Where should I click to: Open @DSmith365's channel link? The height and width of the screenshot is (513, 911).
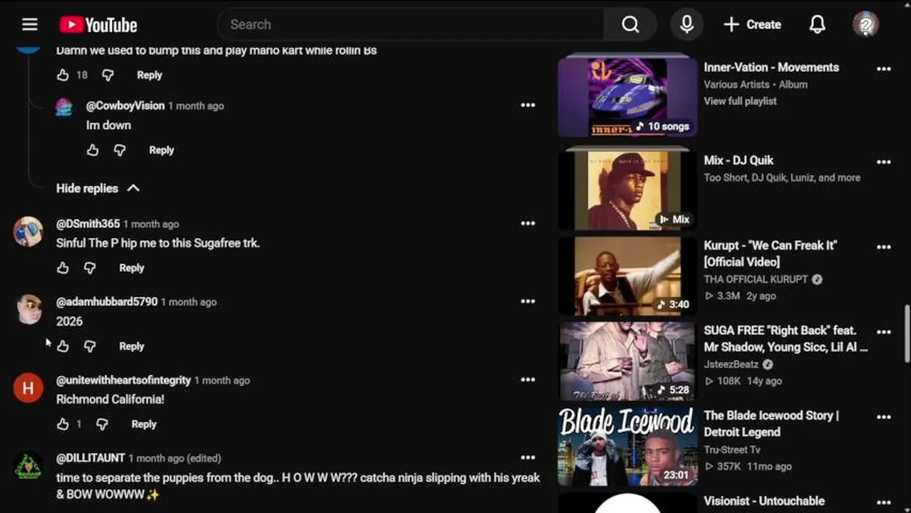coord(88,224)
